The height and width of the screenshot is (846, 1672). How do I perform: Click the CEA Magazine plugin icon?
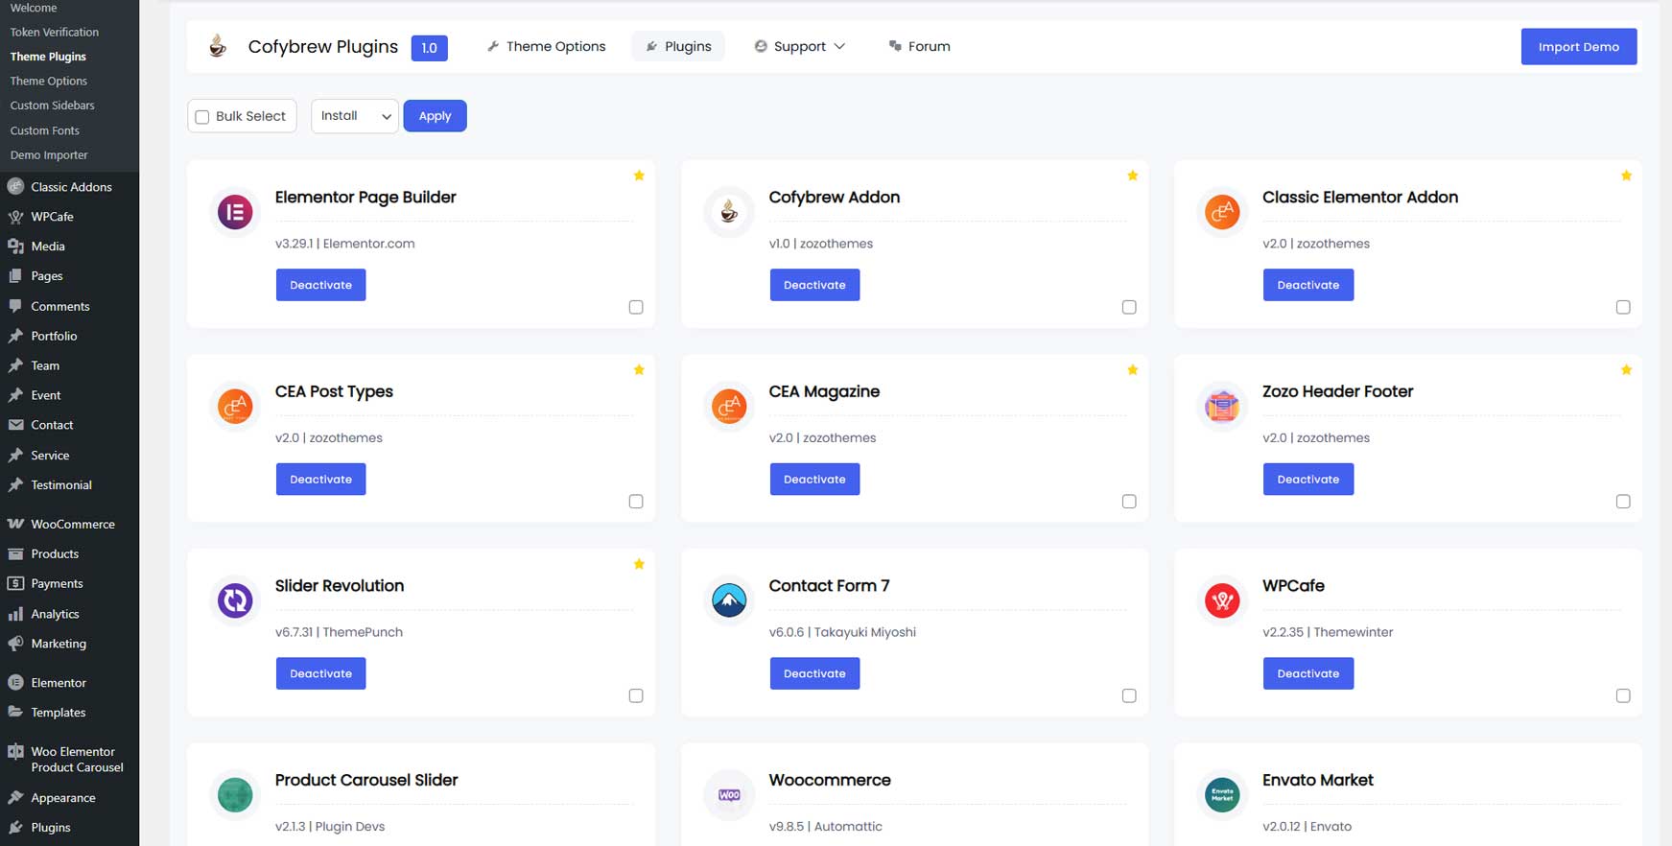pyautogui.click(x=729, y=407)
